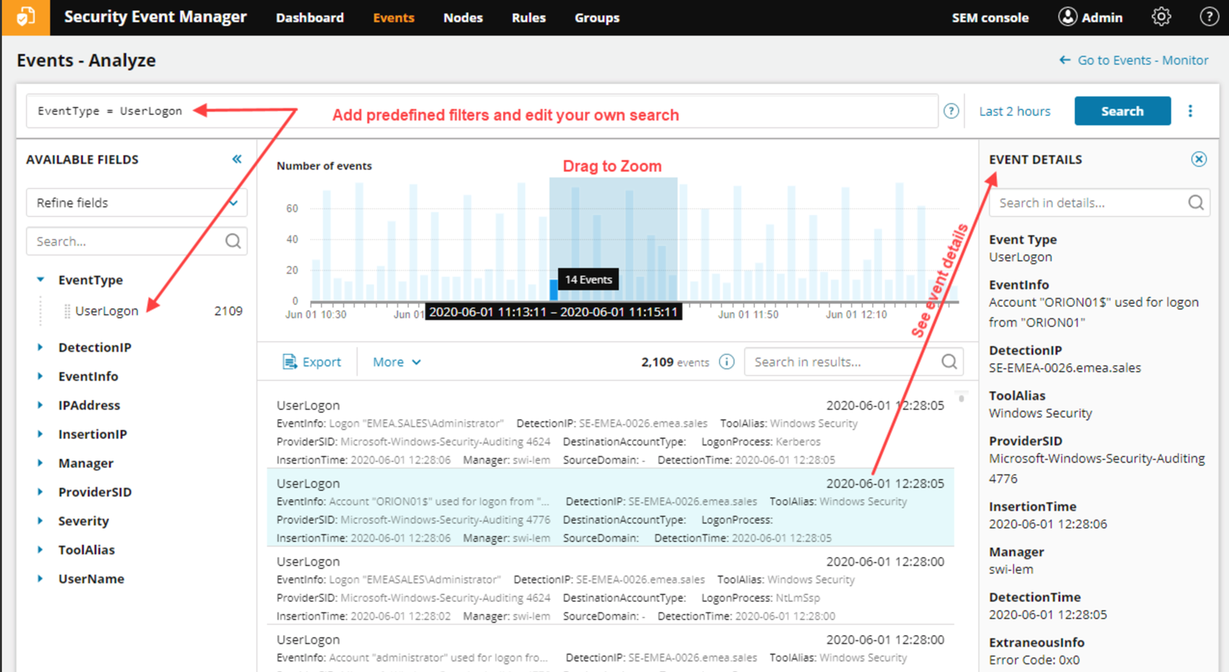Expand the ProviderSID field group
Viewport: 1229px width, 672px height.
pos(41,492)
